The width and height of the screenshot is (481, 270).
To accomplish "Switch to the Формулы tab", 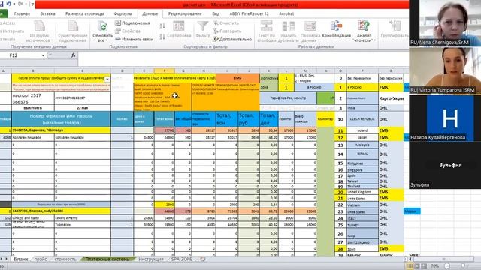I will coord(123,13).
